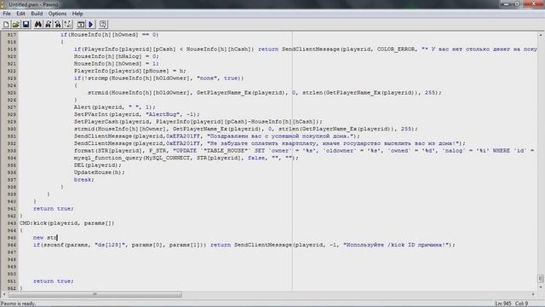Click the horizontal scrollbar thumb
545x307 pixels.
95,294
